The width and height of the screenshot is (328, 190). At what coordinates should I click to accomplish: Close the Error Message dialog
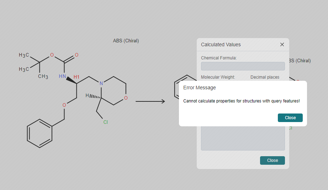pos(290,118)
